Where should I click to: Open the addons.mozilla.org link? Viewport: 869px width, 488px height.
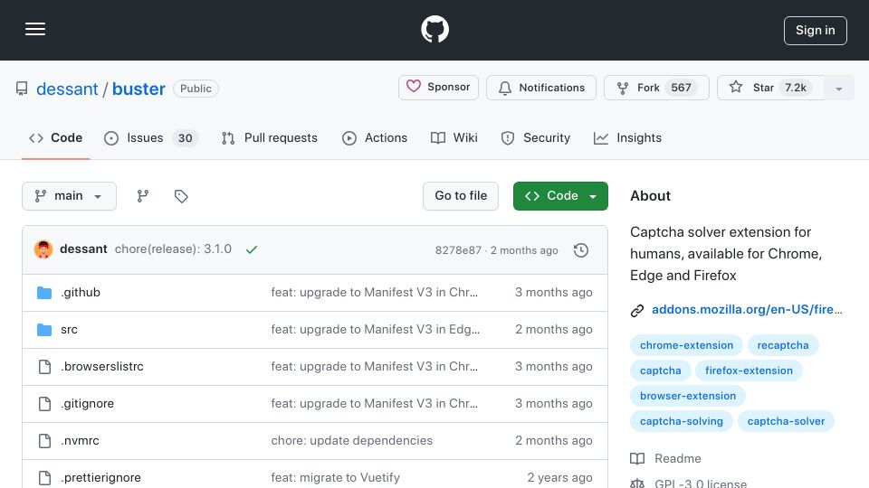pyautogui.click(x=747, y=309)
